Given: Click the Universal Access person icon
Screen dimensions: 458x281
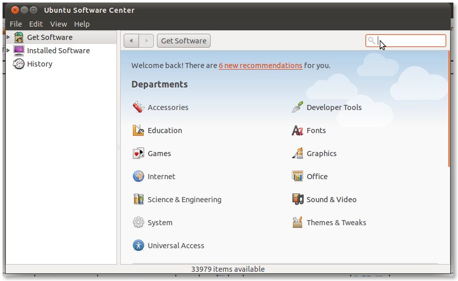Looking at the screenshot, I should click(139, 245).
